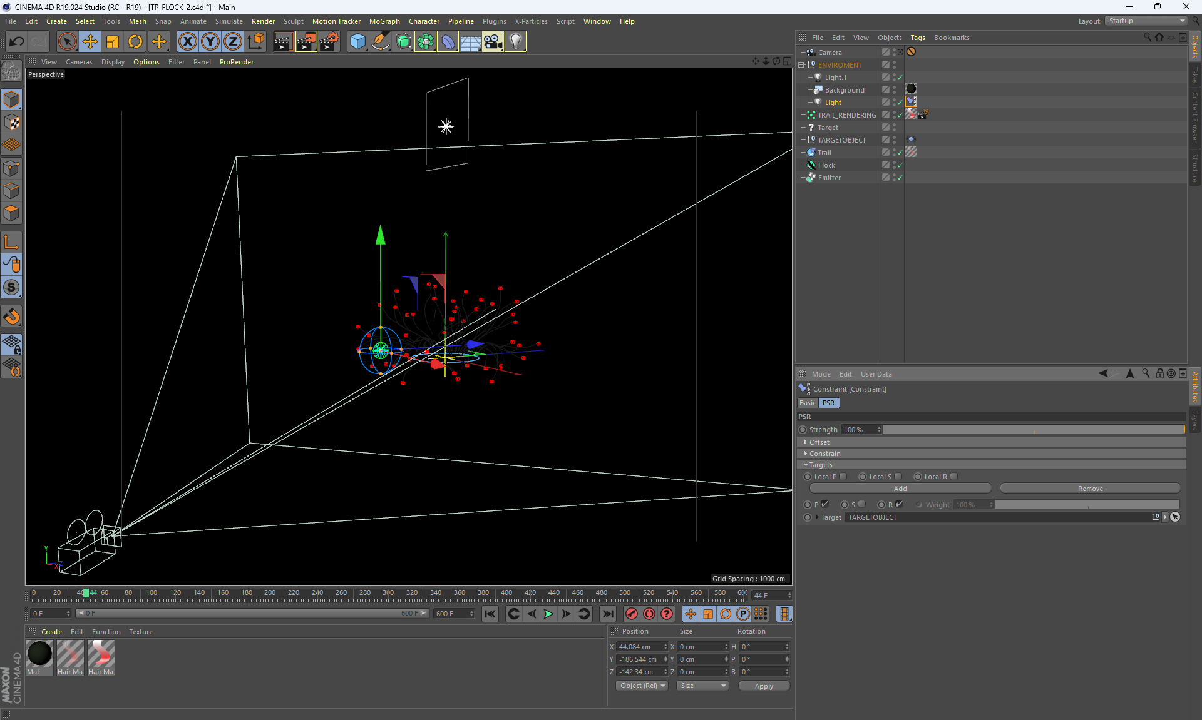Click the Undo arrow icon

point(16,42)
